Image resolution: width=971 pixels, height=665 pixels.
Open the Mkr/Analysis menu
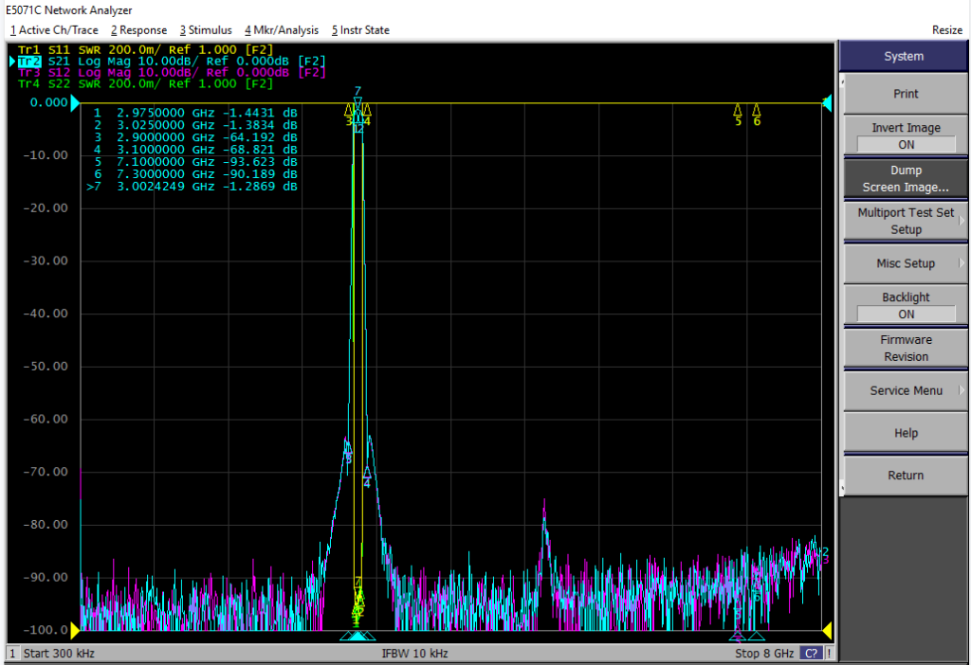[281, 29]
